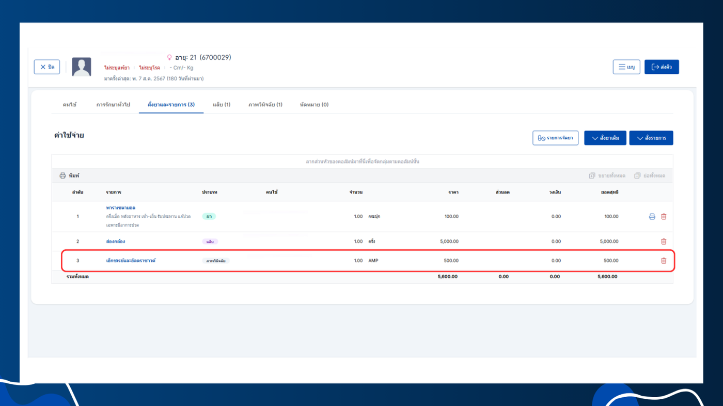This screenshot has height=406, width=723.
Task: Open the เมนู hamburger menu
Action: coord(626,67)
